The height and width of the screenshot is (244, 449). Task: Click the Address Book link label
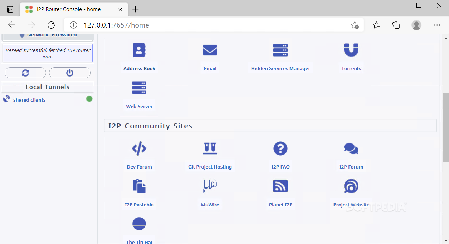pos(139,68)
